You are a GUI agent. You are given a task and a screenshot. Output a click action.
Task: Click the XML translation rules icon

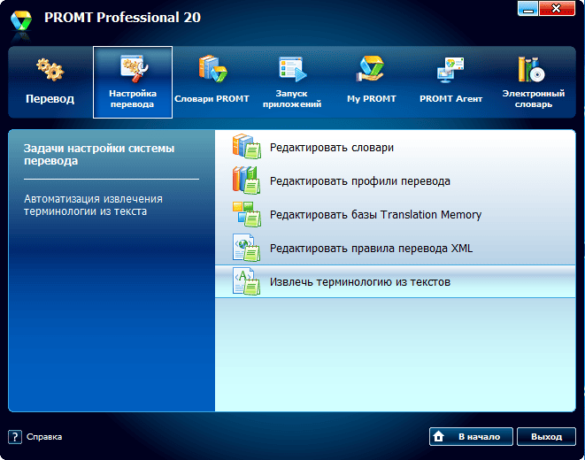click(246, 248)
